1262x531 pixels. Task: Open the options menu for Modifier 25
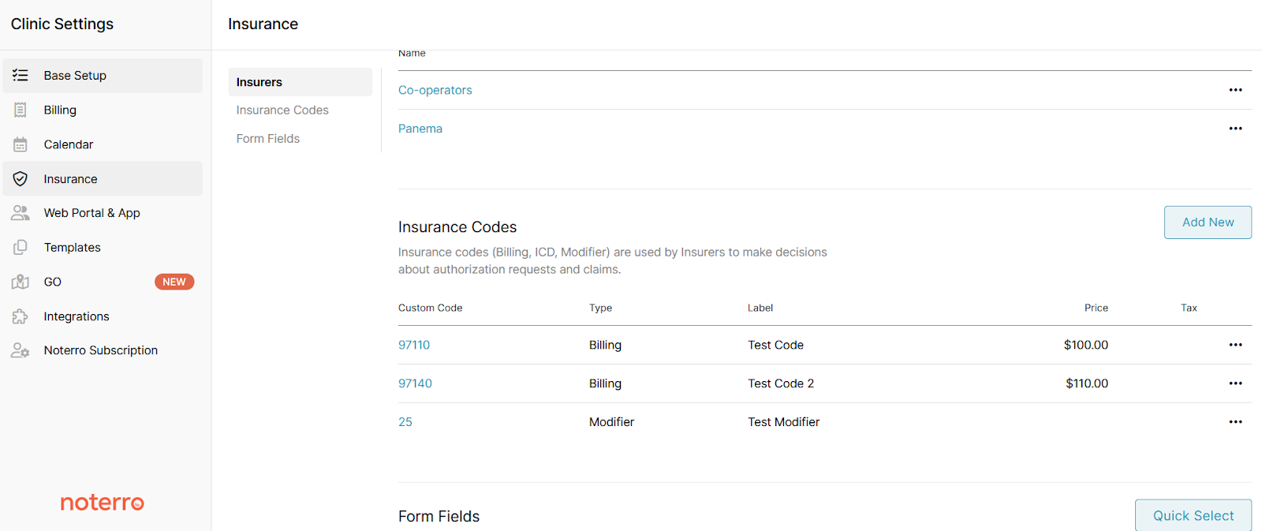point(1235,422)
